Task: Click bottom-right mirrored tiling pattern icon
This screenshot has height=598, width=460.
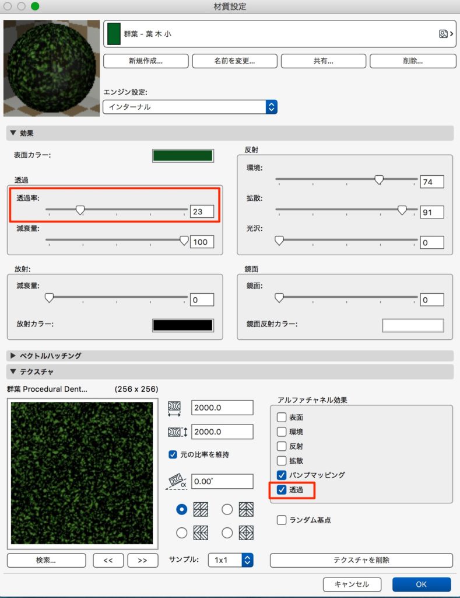Action: pos(246,533)
